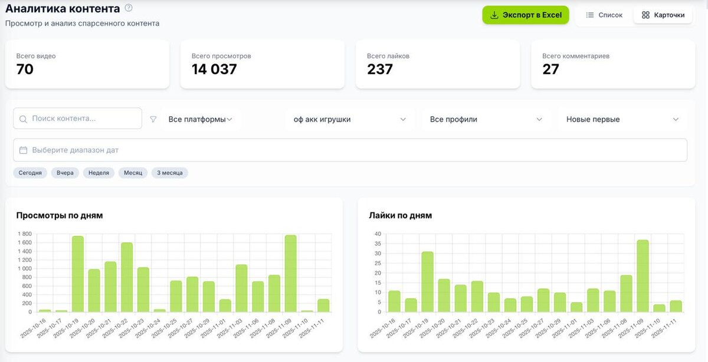Open the Все профили dropdown
This screenshot has height=362, width=708.
click(x=486, y=119)
